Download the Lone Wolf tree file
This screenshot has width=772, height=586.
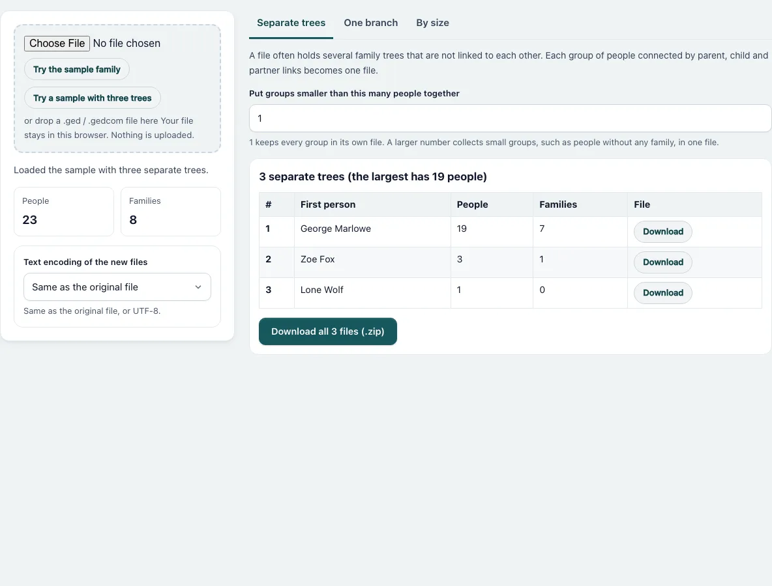tap(662, 292)
